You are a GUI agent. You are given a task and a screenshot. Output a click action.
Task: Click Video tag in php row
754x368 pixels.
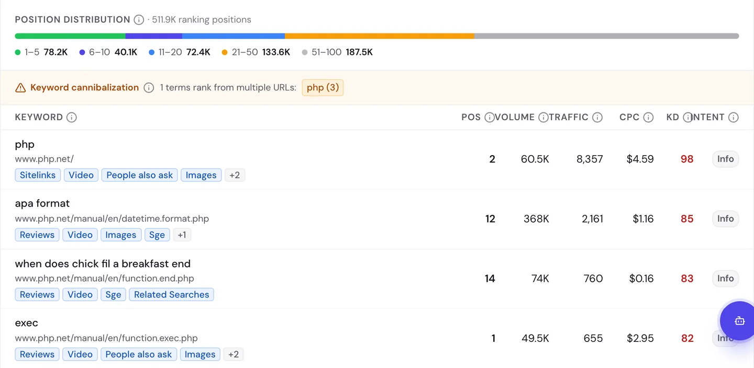(81, 175)
